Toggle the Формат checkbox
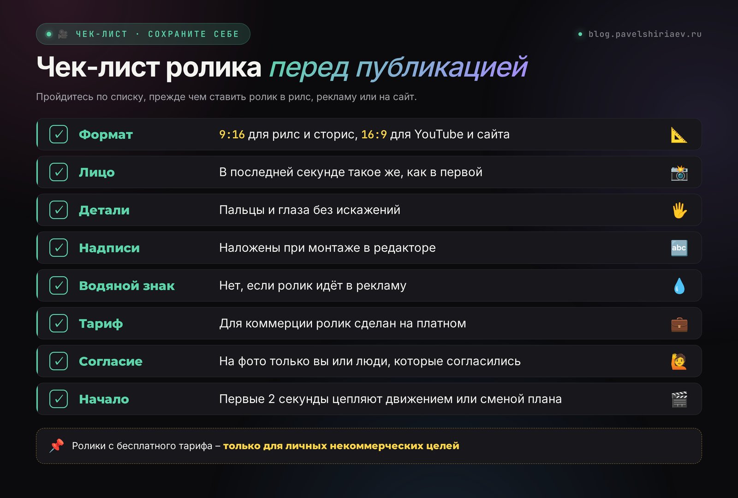The height and width of the screenshot is (498, 738). click(59, 134)
